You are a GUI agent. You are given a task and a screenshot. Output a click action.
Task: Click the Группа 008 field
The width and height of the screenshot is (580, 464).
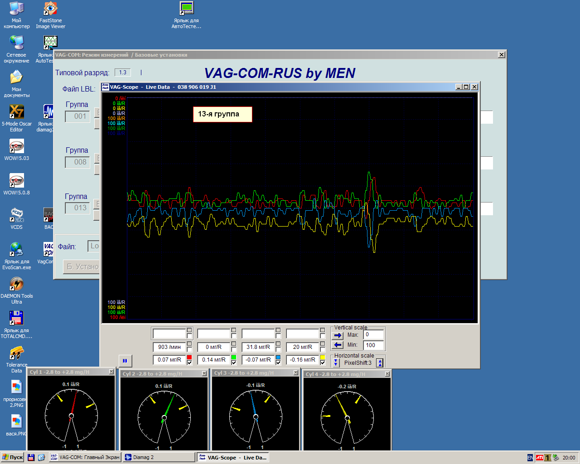tap(77, 162)
